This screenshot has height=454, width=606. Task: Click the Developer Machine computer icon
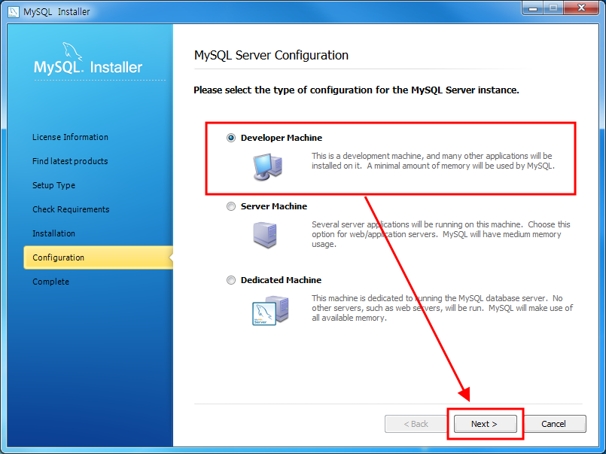click(x=267, y=166)
